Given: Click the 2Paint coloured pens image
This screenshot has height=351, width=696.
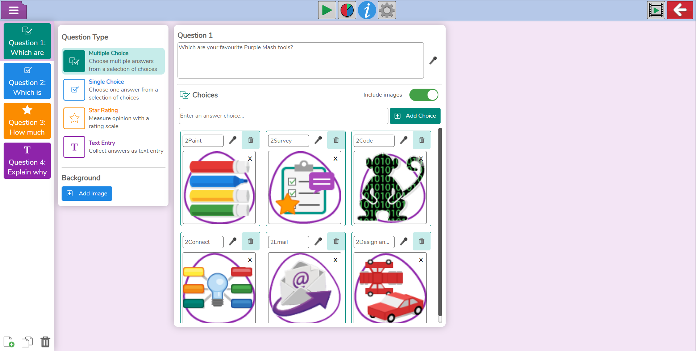Looking at the screenshot, I should click(x=219, y=187).
